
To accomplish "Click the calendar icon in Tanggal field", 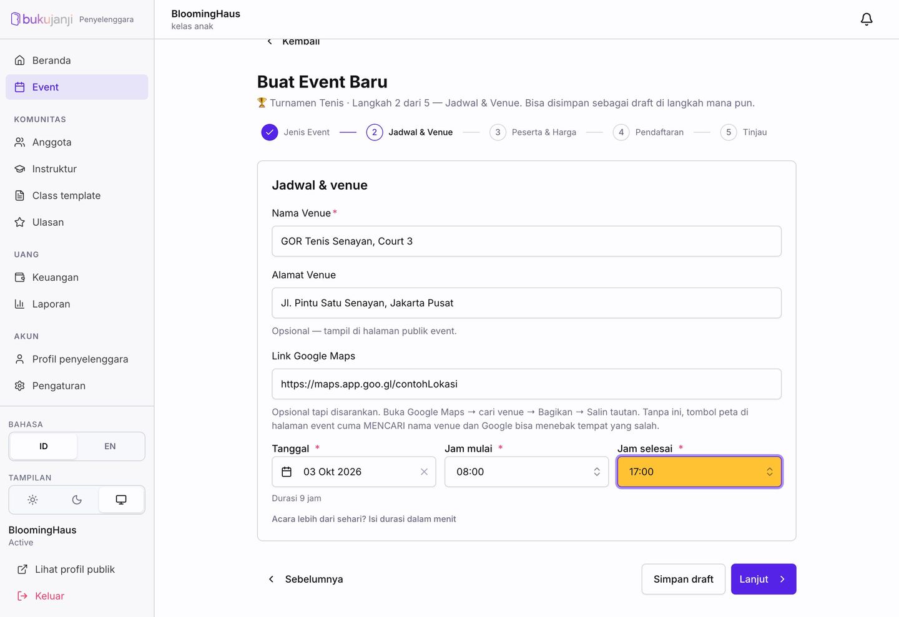I will pos(287,472).
